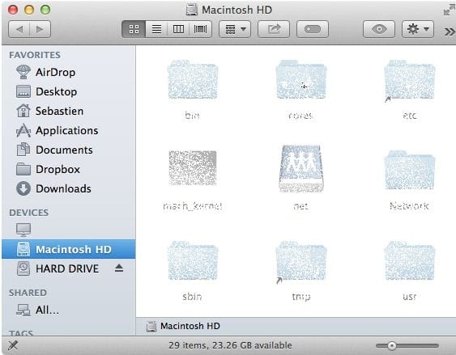Click the HARD DRIVE Time Machine disk icon
456x355 pixels.
[x=23, y=268]
